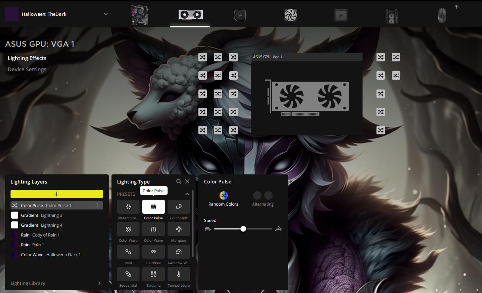Select the Color Pulse 1 layer
Image resolution: width=482 pixels, height=293 pixels.
[x=57, y=205]
